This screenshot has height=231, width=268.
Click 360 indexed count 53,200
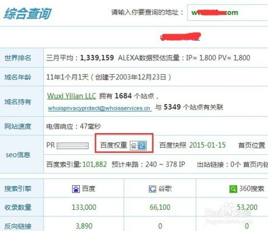point(247,207)
